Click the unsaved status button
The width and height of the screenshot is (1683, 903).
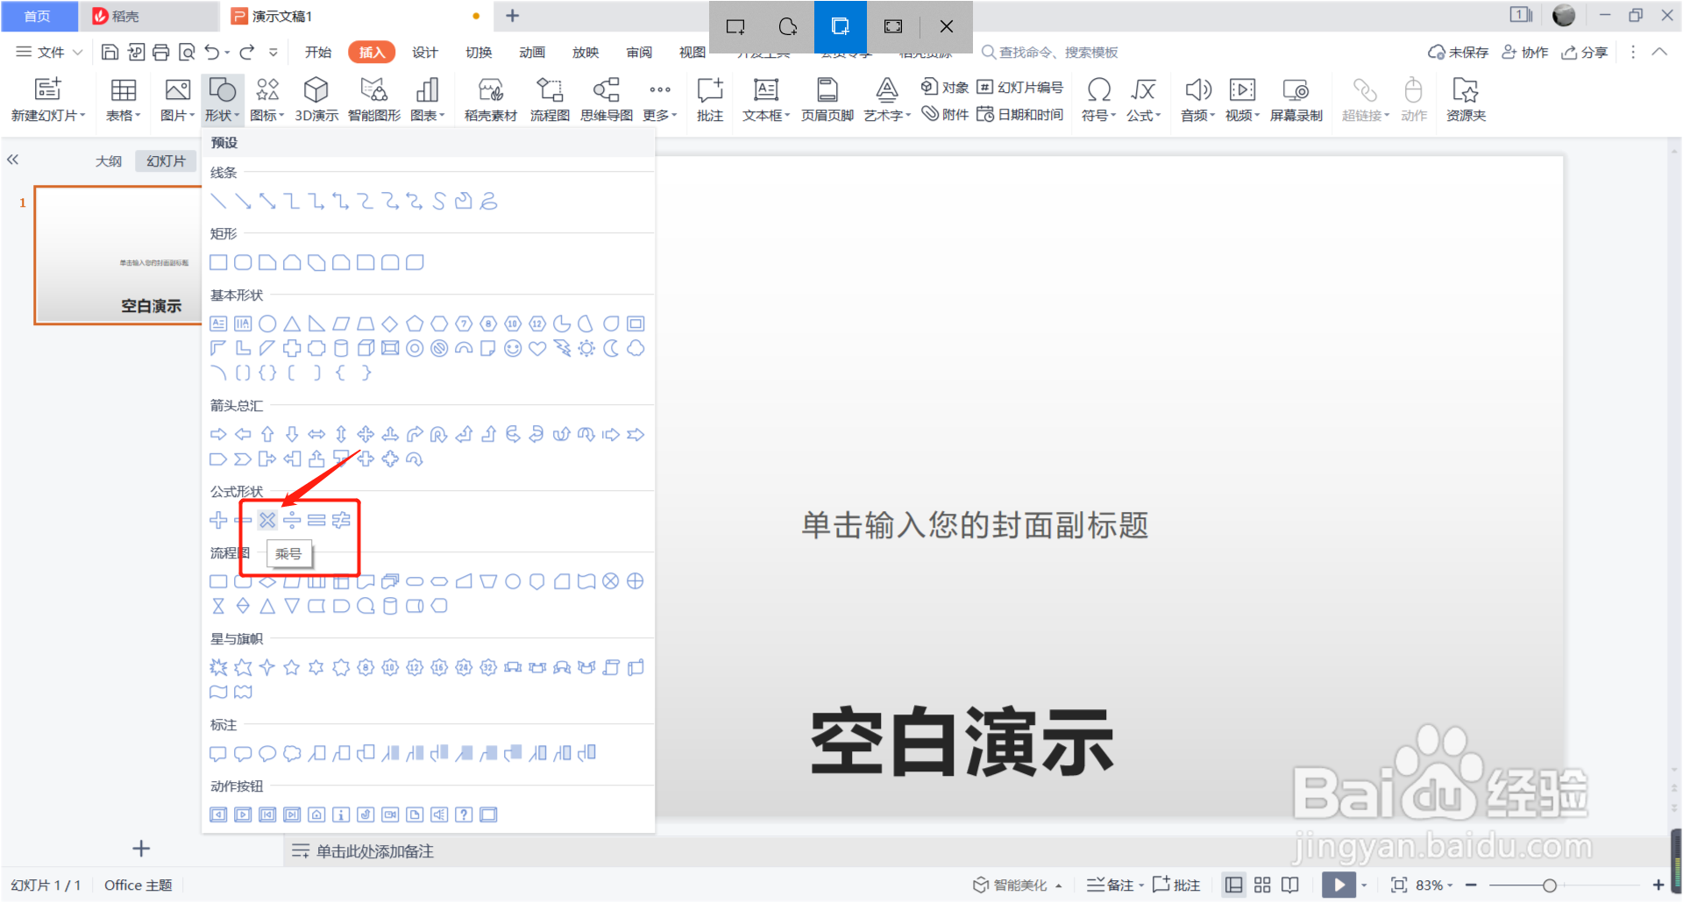click(x=1459, y=52)
